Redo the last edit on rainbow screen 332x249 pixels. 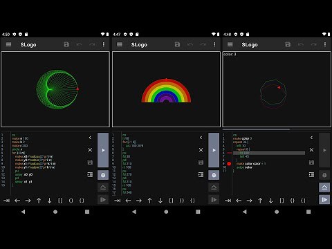pos(203,44)
